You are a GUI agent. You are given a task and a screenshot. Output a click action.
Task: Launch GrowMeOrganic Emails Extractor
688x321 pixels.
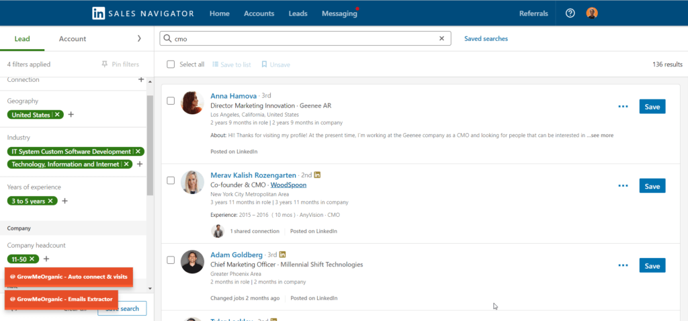coord(61,299)
